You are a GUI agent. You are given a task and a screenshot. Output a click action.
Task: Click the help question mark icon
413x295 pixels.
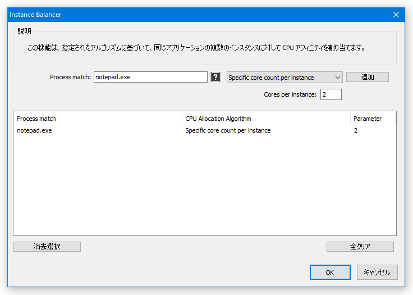[x=215, y=77]
